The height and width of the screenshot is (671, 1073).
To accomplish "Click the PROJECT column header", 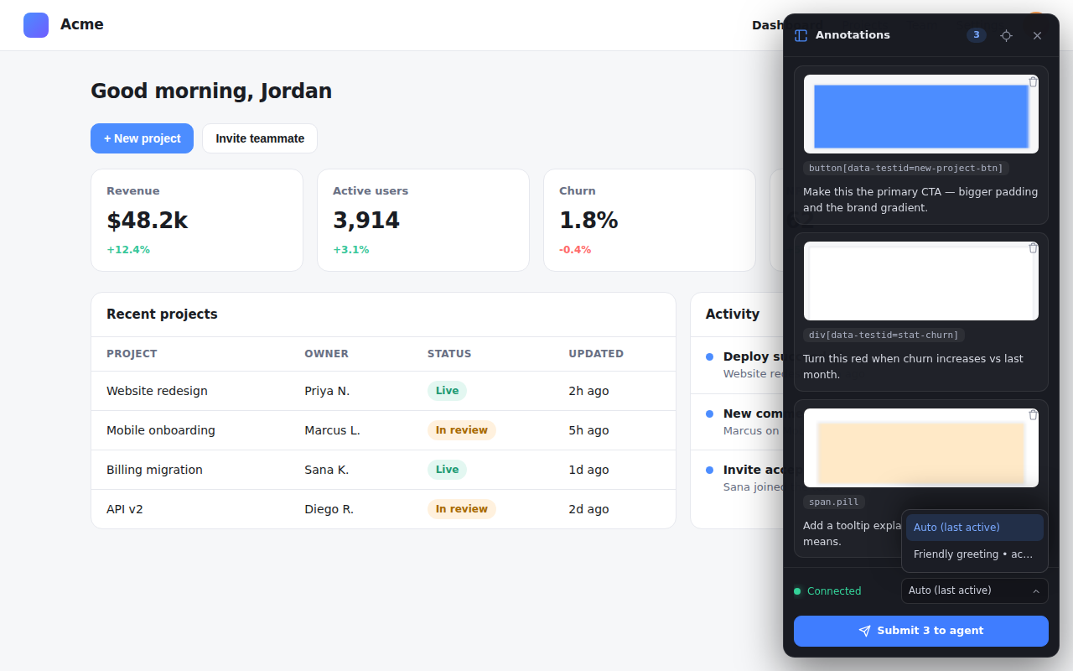I will click(x=132, y=354).
